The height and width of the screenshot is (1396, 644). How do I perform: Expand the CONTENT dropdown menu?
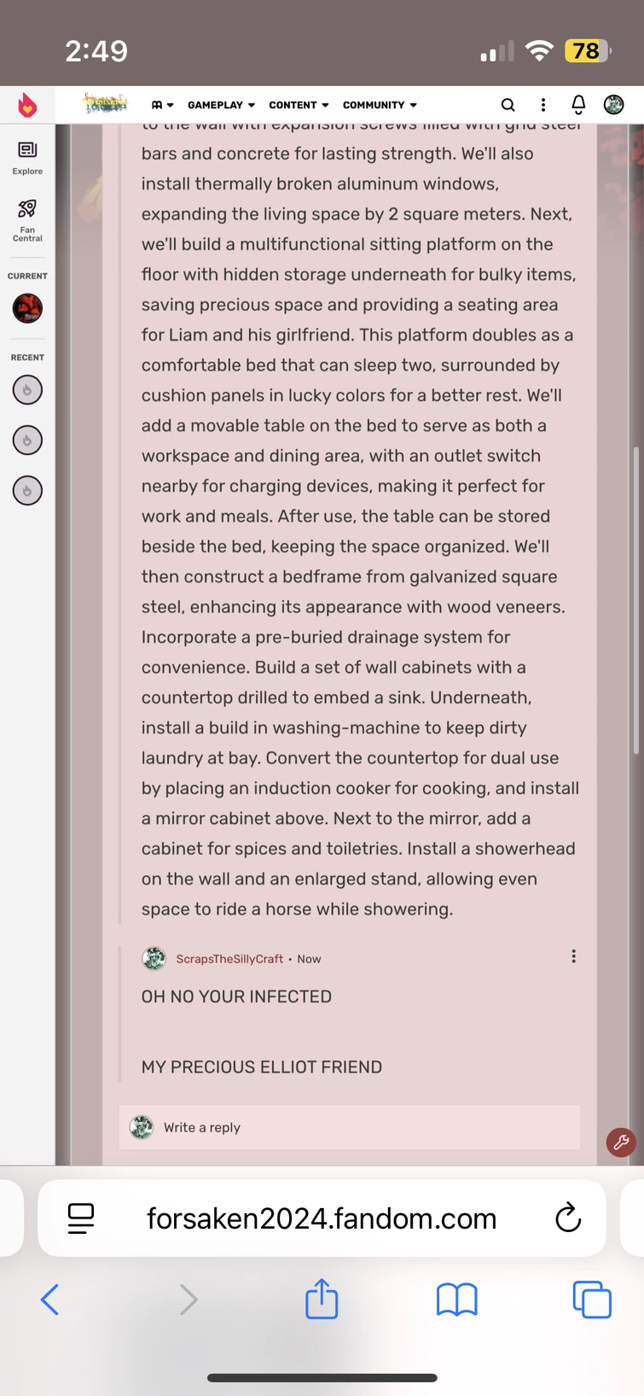tap(299, 105)
